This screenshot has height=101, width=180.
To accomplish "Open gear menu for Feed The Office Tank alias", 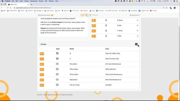I will coord(42,54).
